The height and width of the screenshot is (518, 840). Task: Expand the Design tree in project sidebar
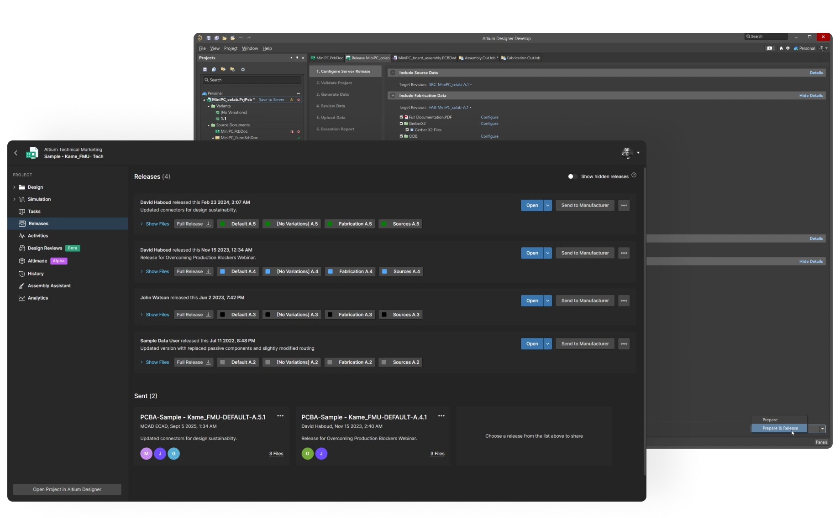[15, 187]
